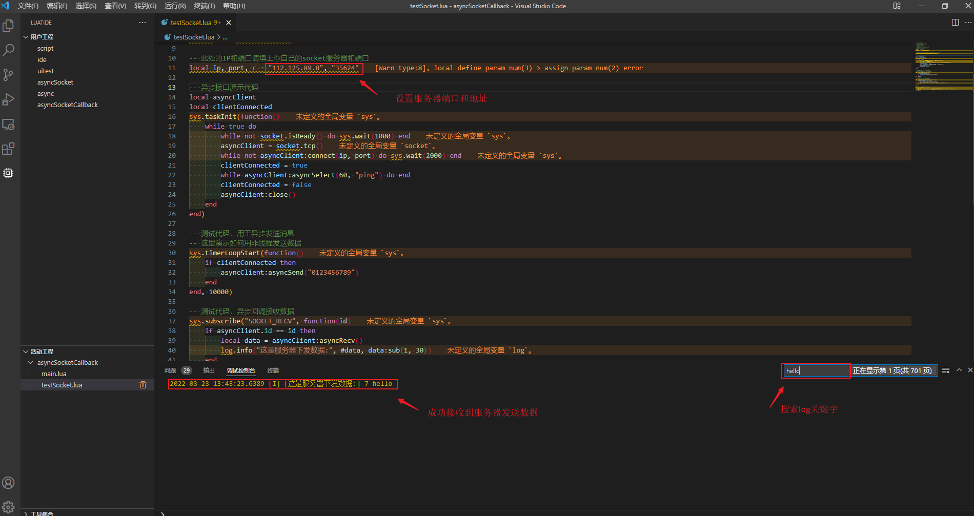Open editor more actions ellipsis

click(x=968, y=23)
